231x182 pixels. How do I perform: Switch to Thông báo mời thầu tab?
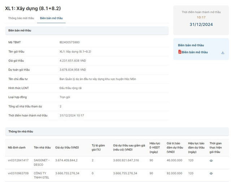(21, 18)
